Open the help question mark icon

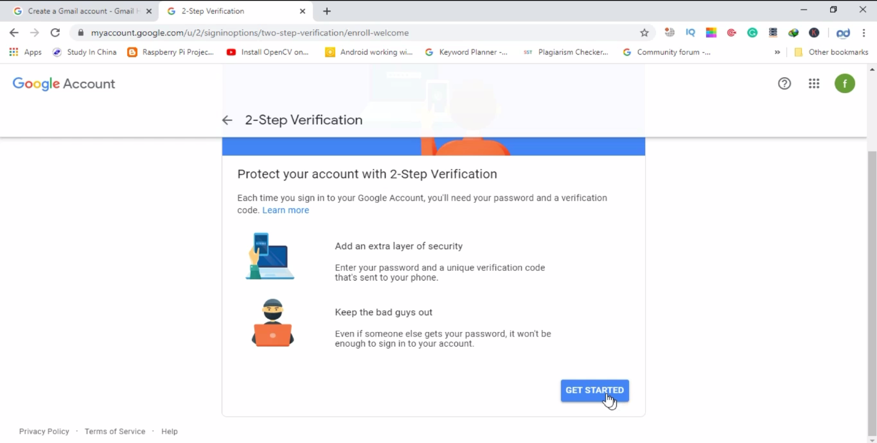coord(784,83)
